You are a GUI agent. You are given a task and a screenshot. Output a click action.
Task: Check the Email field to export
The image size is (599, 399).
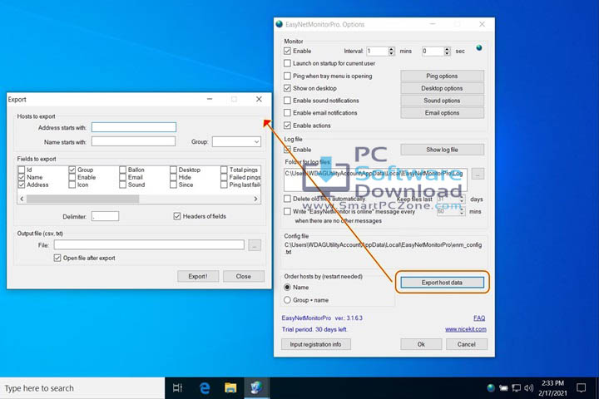pyautogui.click(x=122, y=177)
